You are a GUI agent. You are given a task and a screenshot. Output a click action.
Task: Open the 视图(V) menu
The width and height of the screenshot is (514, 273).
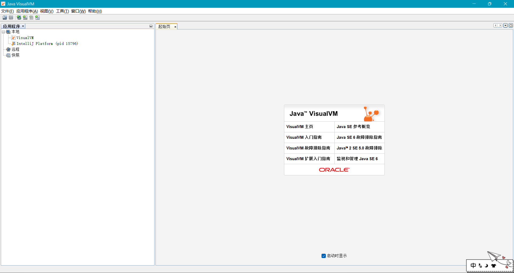pos(47,11)
